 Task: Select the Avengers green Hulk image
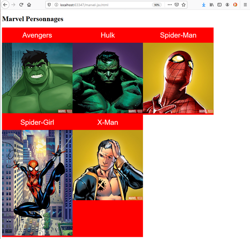37,78
